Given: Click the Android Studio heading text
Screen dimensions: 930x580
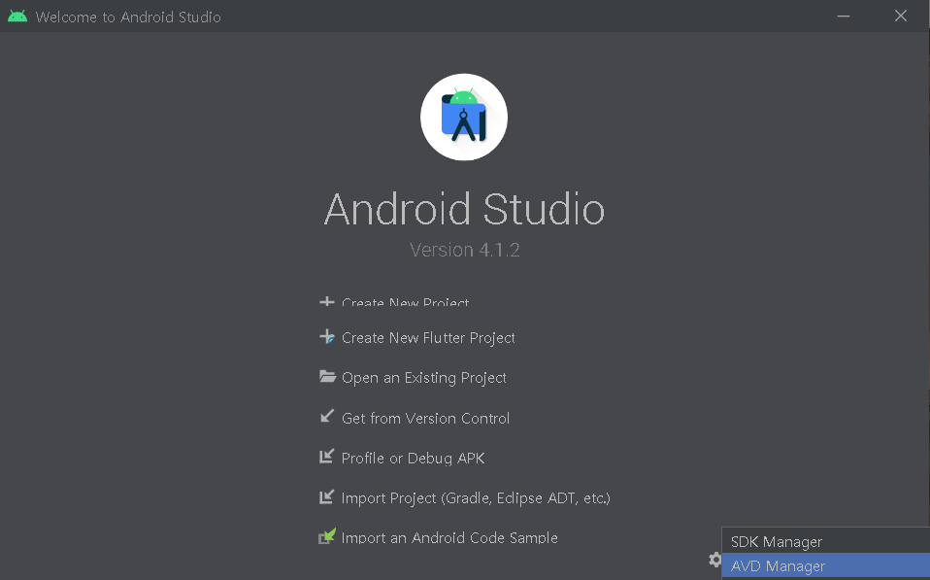Looking at the screenshot, I should click(464, 209).
